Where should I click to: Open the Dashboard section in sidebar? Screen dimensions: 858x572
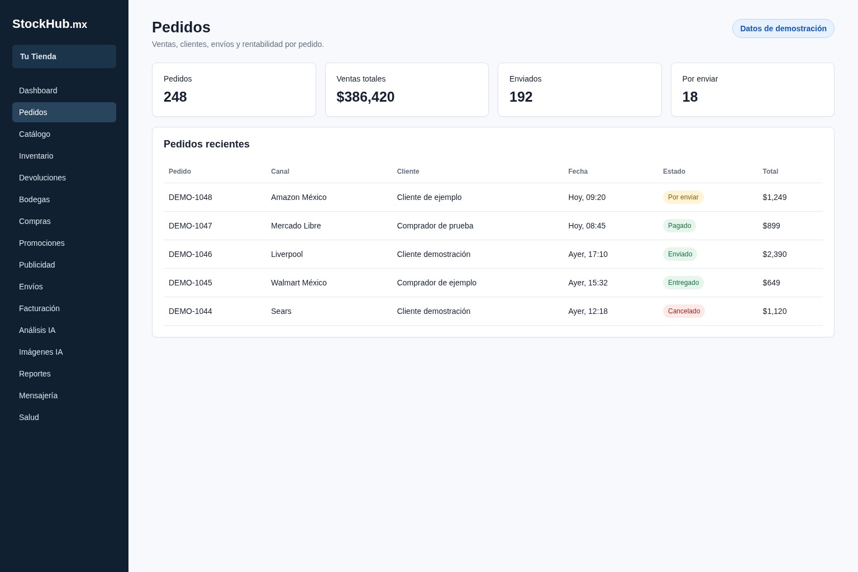[64, 90]
